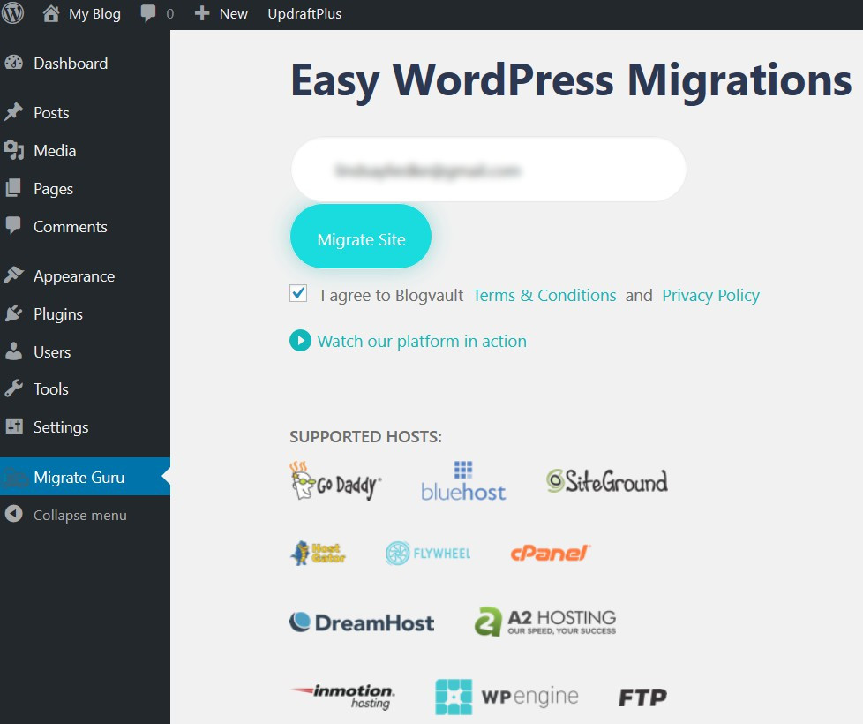The width and height of the screenshot is (863, 724).
Task: Click the Dashboard gauge icon
Action: coord(14,63)
